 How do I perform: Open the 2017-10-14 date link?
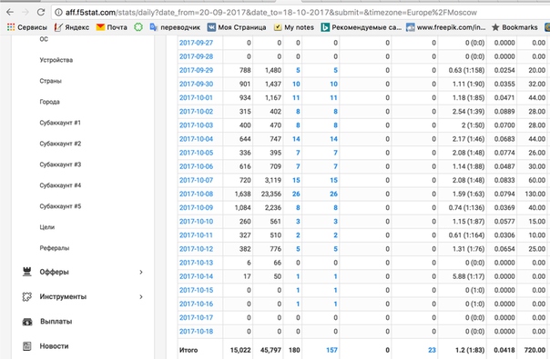coord(196,276)
